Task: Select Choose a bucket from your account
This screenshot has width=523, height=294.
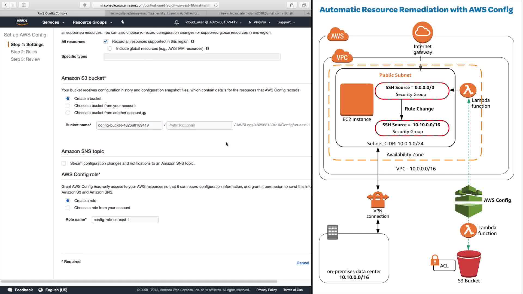Action: (x=68, y=106)
